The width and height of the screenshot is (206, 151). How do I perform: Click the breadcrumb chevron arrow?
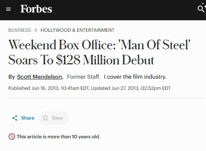[x=36, y=30]
